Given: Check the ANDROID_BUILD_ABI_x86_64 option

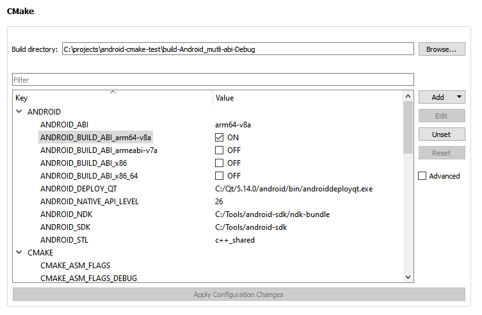Looking at the screenshot, I should pyautogui.click(x=220, y=176).
